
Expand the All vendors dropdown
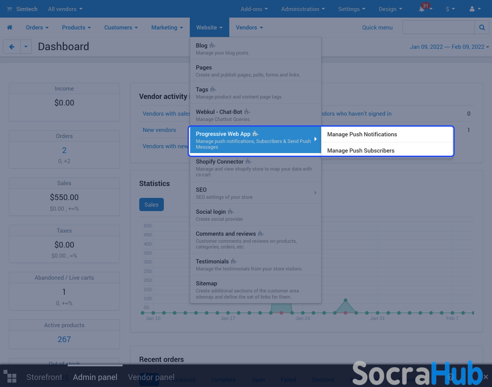click(x=65, y=9)
